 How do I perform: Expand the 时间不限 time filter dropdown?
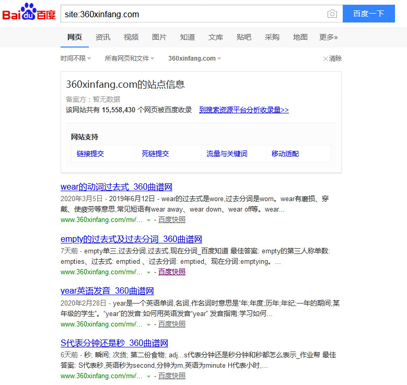[x=76, y=59]
